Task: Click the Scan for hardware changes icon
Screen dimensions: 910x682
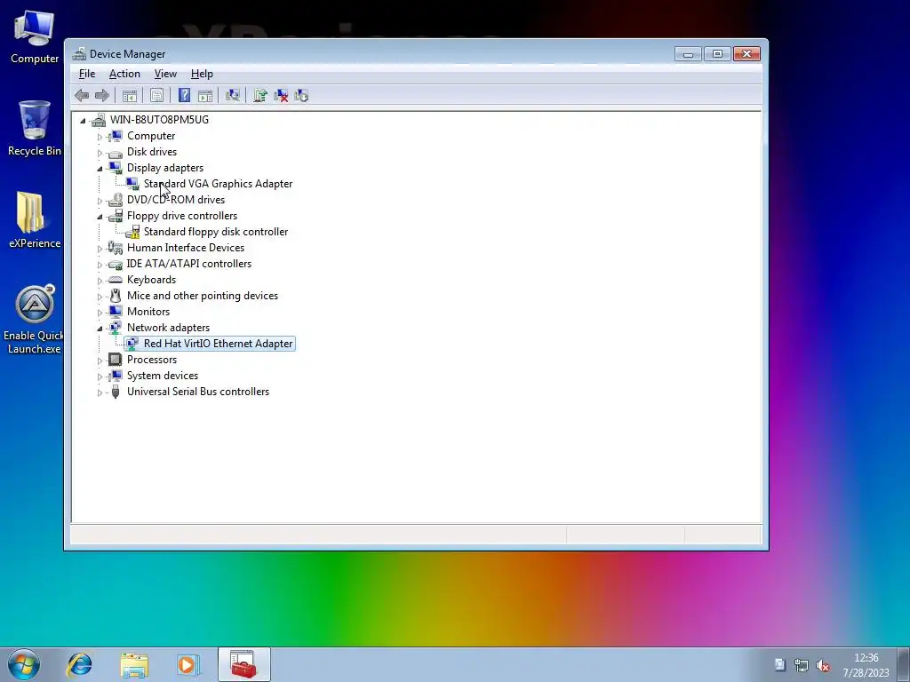Action: pos(233,96)
